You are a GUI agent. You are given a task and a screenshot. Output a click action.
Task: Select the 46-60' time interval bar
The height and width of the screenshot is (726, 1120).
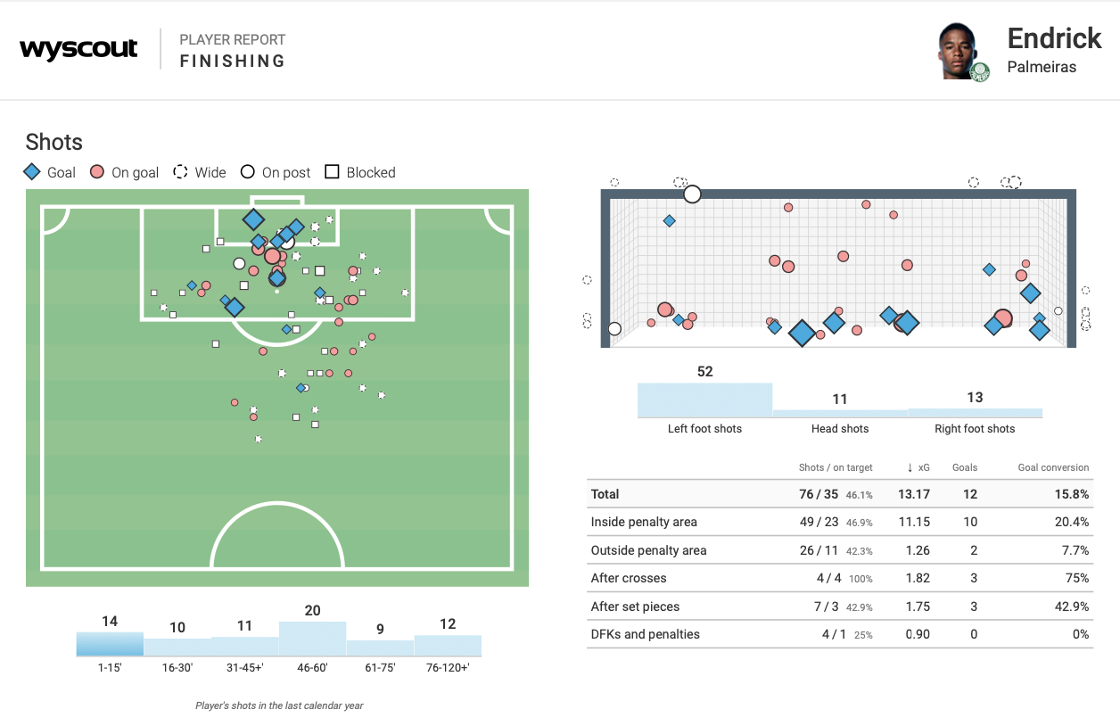[x=312, y=639]
